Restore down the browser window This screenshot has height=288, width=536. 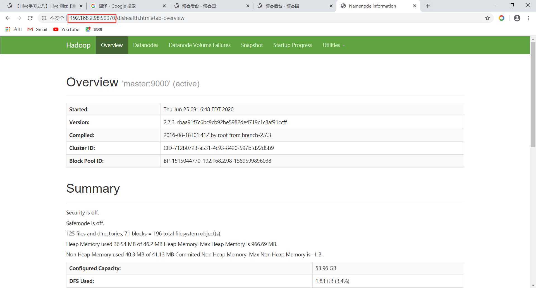[512, 5]
